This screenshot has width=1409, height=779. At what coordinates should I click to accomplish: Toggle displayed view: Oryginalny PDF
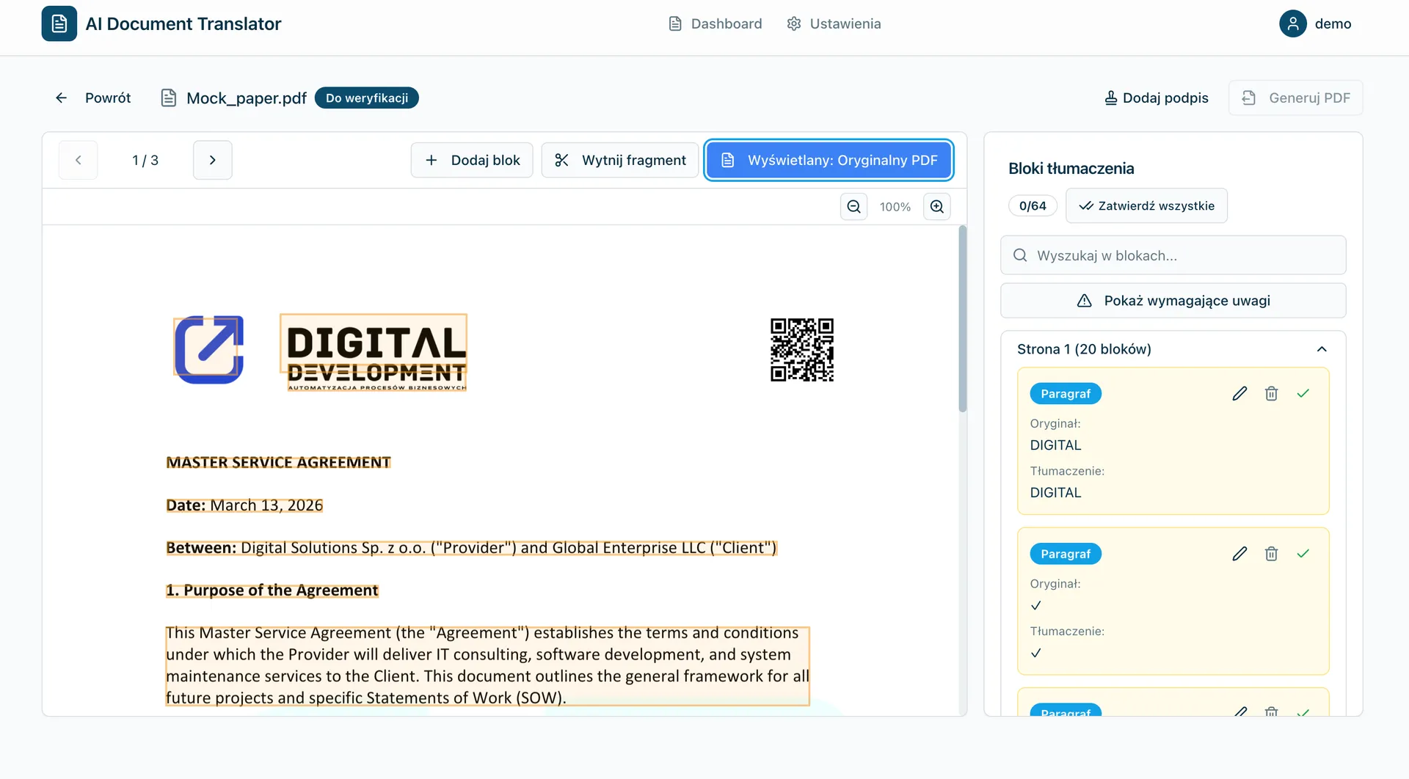click(829, 160)
